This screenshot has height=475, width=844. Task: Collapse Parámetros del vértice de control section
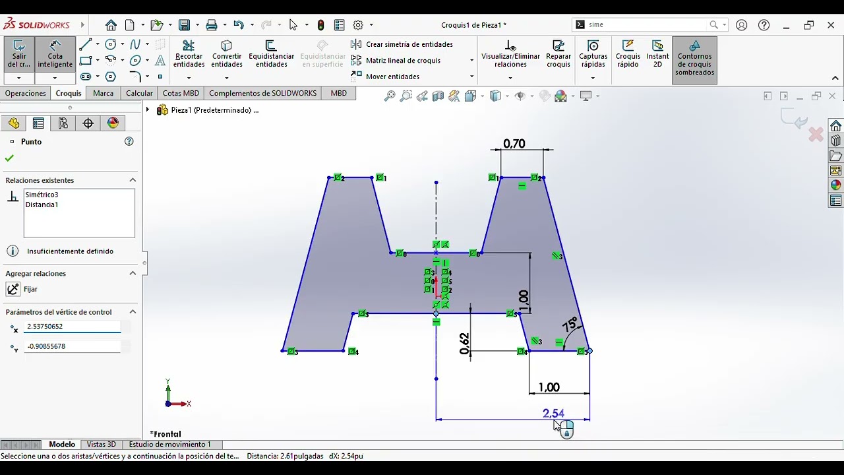click(x=133, y=312)
